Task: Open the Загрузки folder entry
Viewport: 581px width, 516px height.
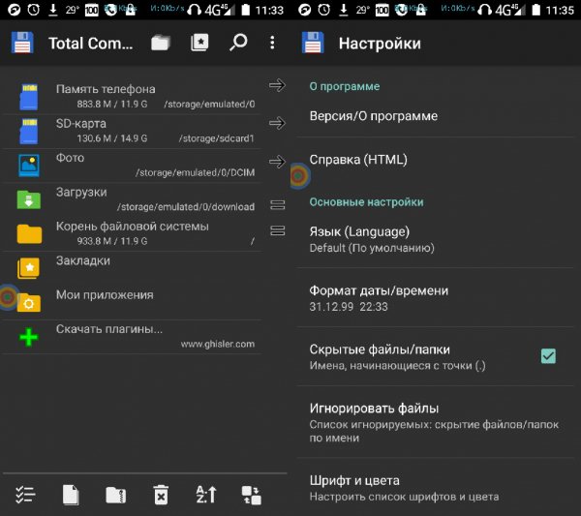Action: click(133, 199)
